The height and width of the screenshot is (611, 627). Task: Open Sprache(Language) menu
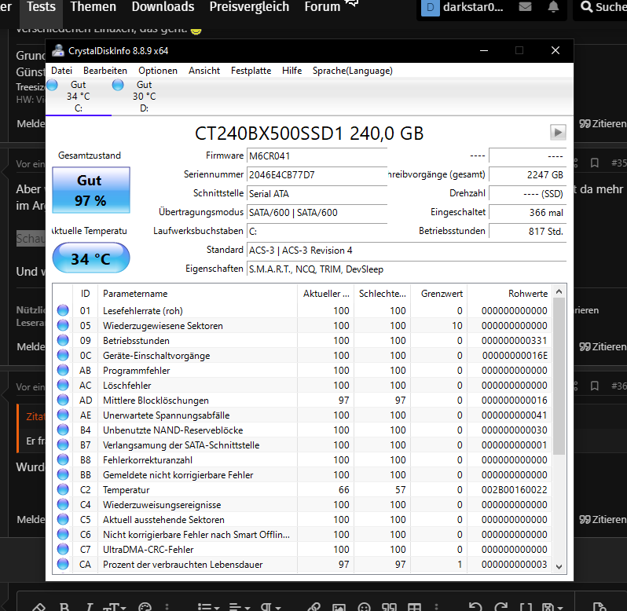[353, 71]
